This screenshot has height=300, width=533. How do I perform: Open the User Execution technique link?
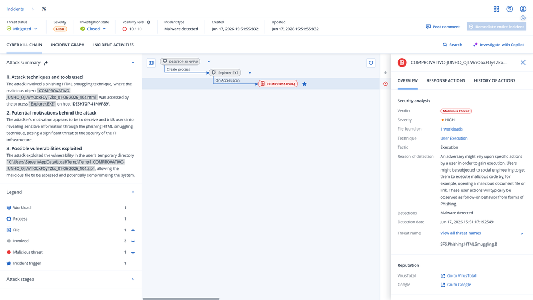pos(454,139)
